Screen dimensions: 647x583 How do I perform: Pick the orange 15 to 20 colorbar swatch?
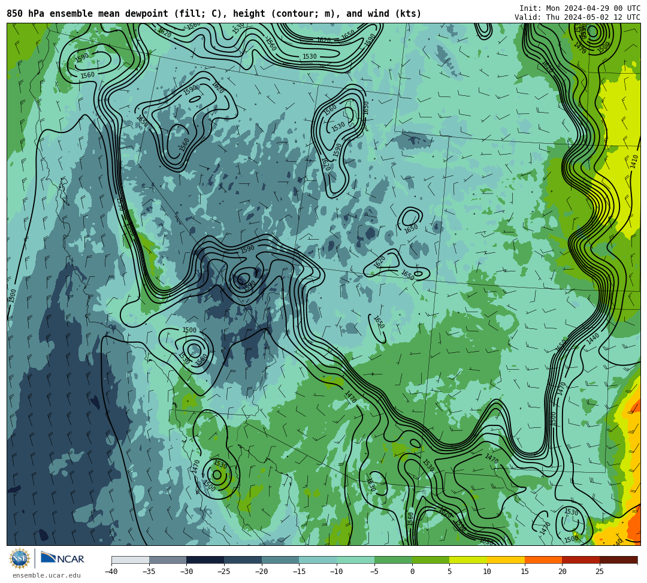coord(543,560)
